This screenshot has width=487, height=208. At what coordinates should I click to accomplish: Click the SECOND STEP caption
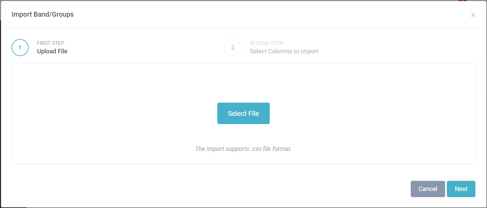[266, 43]
